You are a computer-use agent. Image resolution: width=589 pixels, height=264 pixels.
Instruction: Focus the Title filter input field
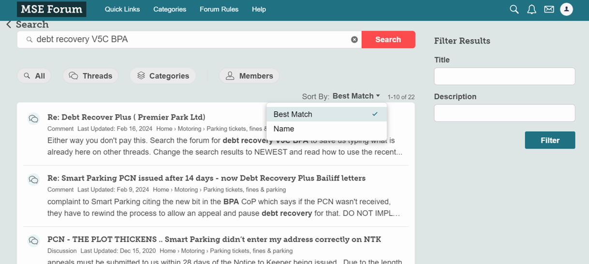pyautogui.click(x=504, y=76)
